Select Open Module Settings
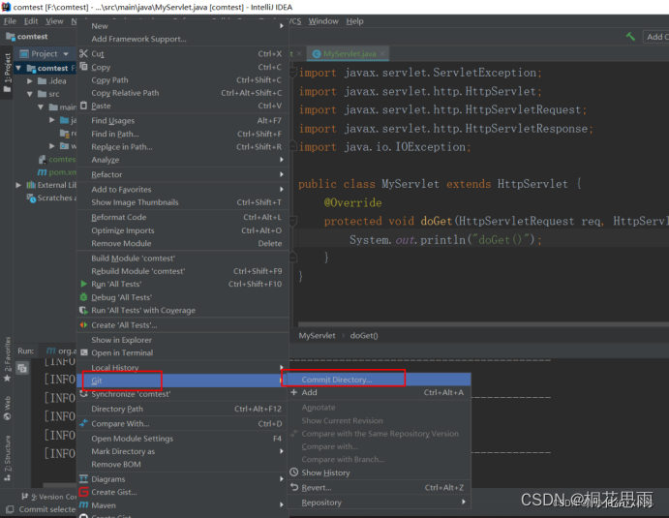This screenshot has width=669, height=518. [x=183, y=439]
